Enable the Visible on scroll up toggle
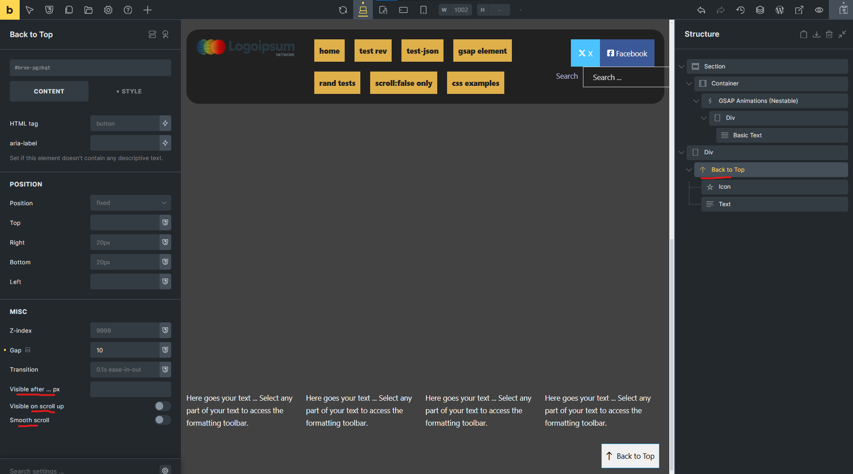 pos(163,406)
